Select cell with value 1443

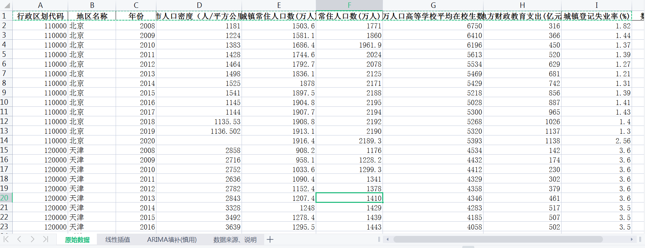tap(349, 227)
